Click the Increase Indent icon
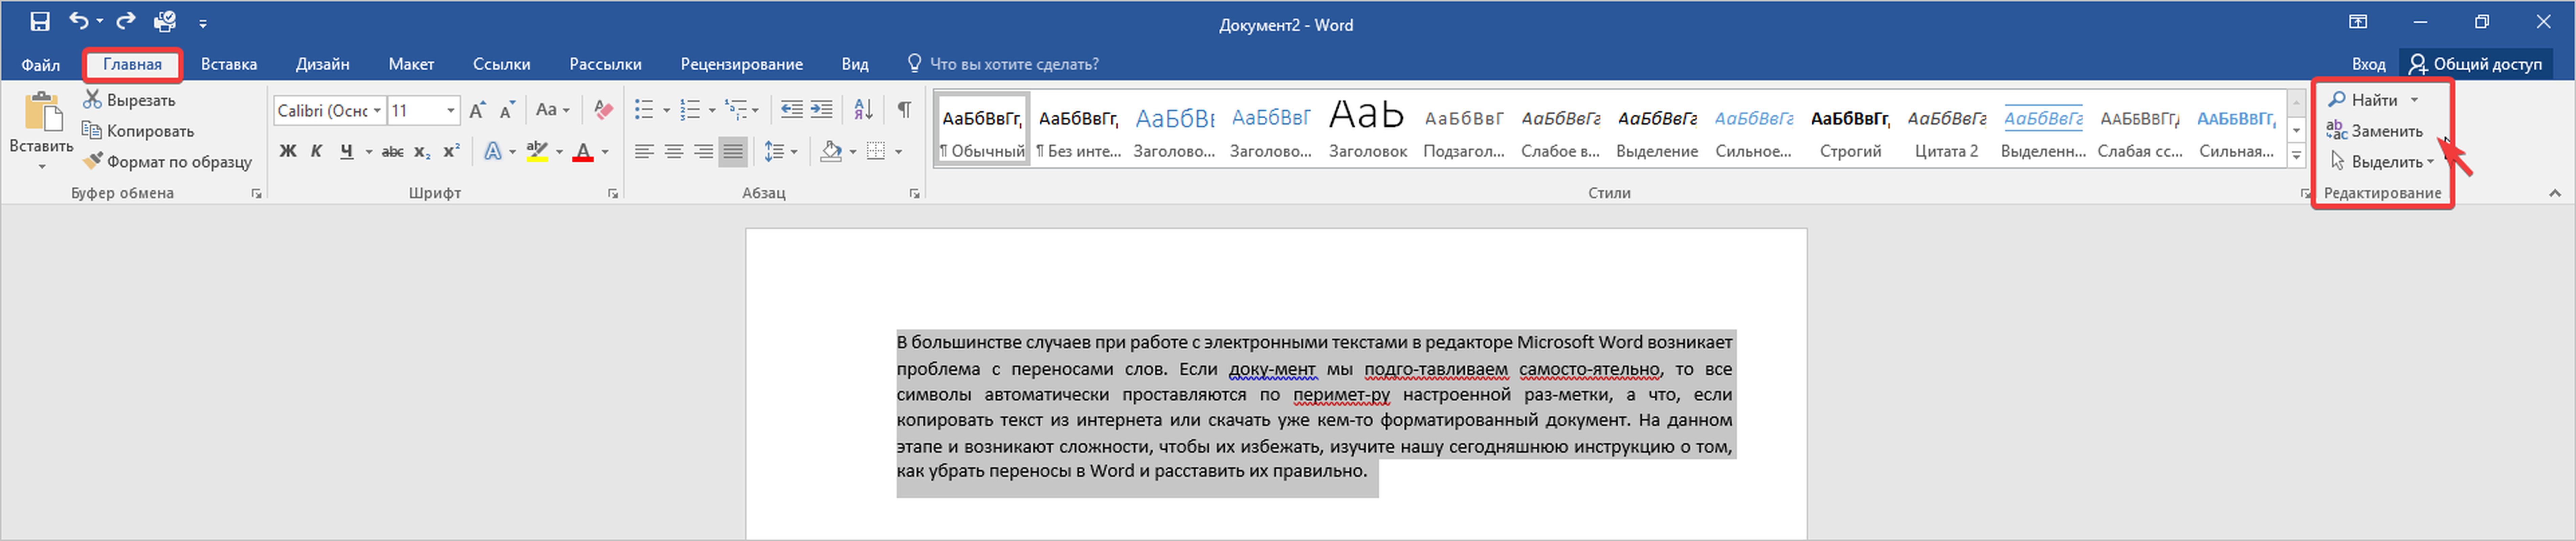Screen dimensions: 2576x541 tap(821, 109)
